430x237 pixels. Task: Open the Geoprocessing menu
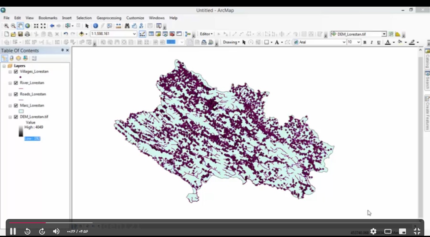pyautogui.click(x=109, y=18)
